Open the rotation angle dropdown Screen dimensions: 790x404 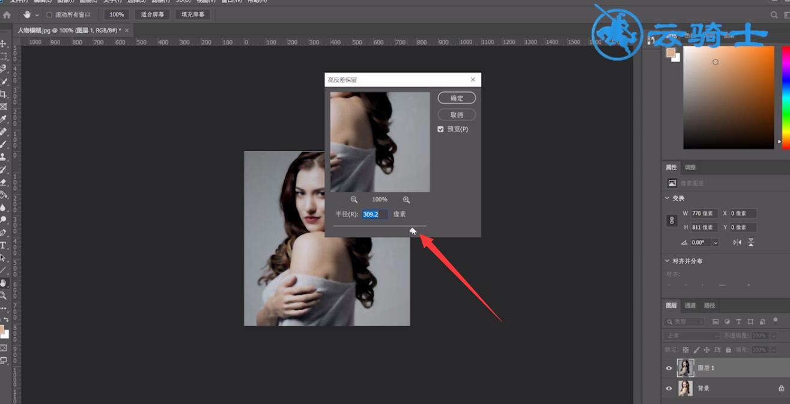click(x=715, y=242)
